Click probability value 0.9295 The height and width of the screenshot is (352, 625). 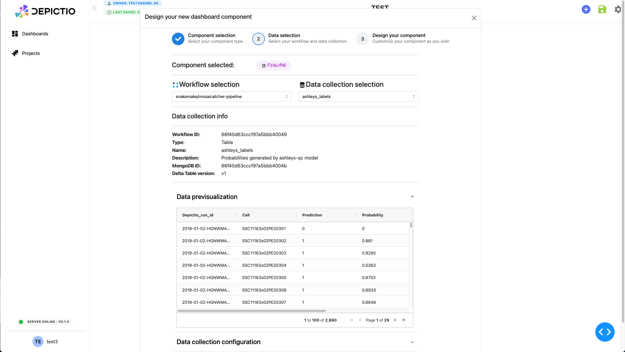pos(369,253)
